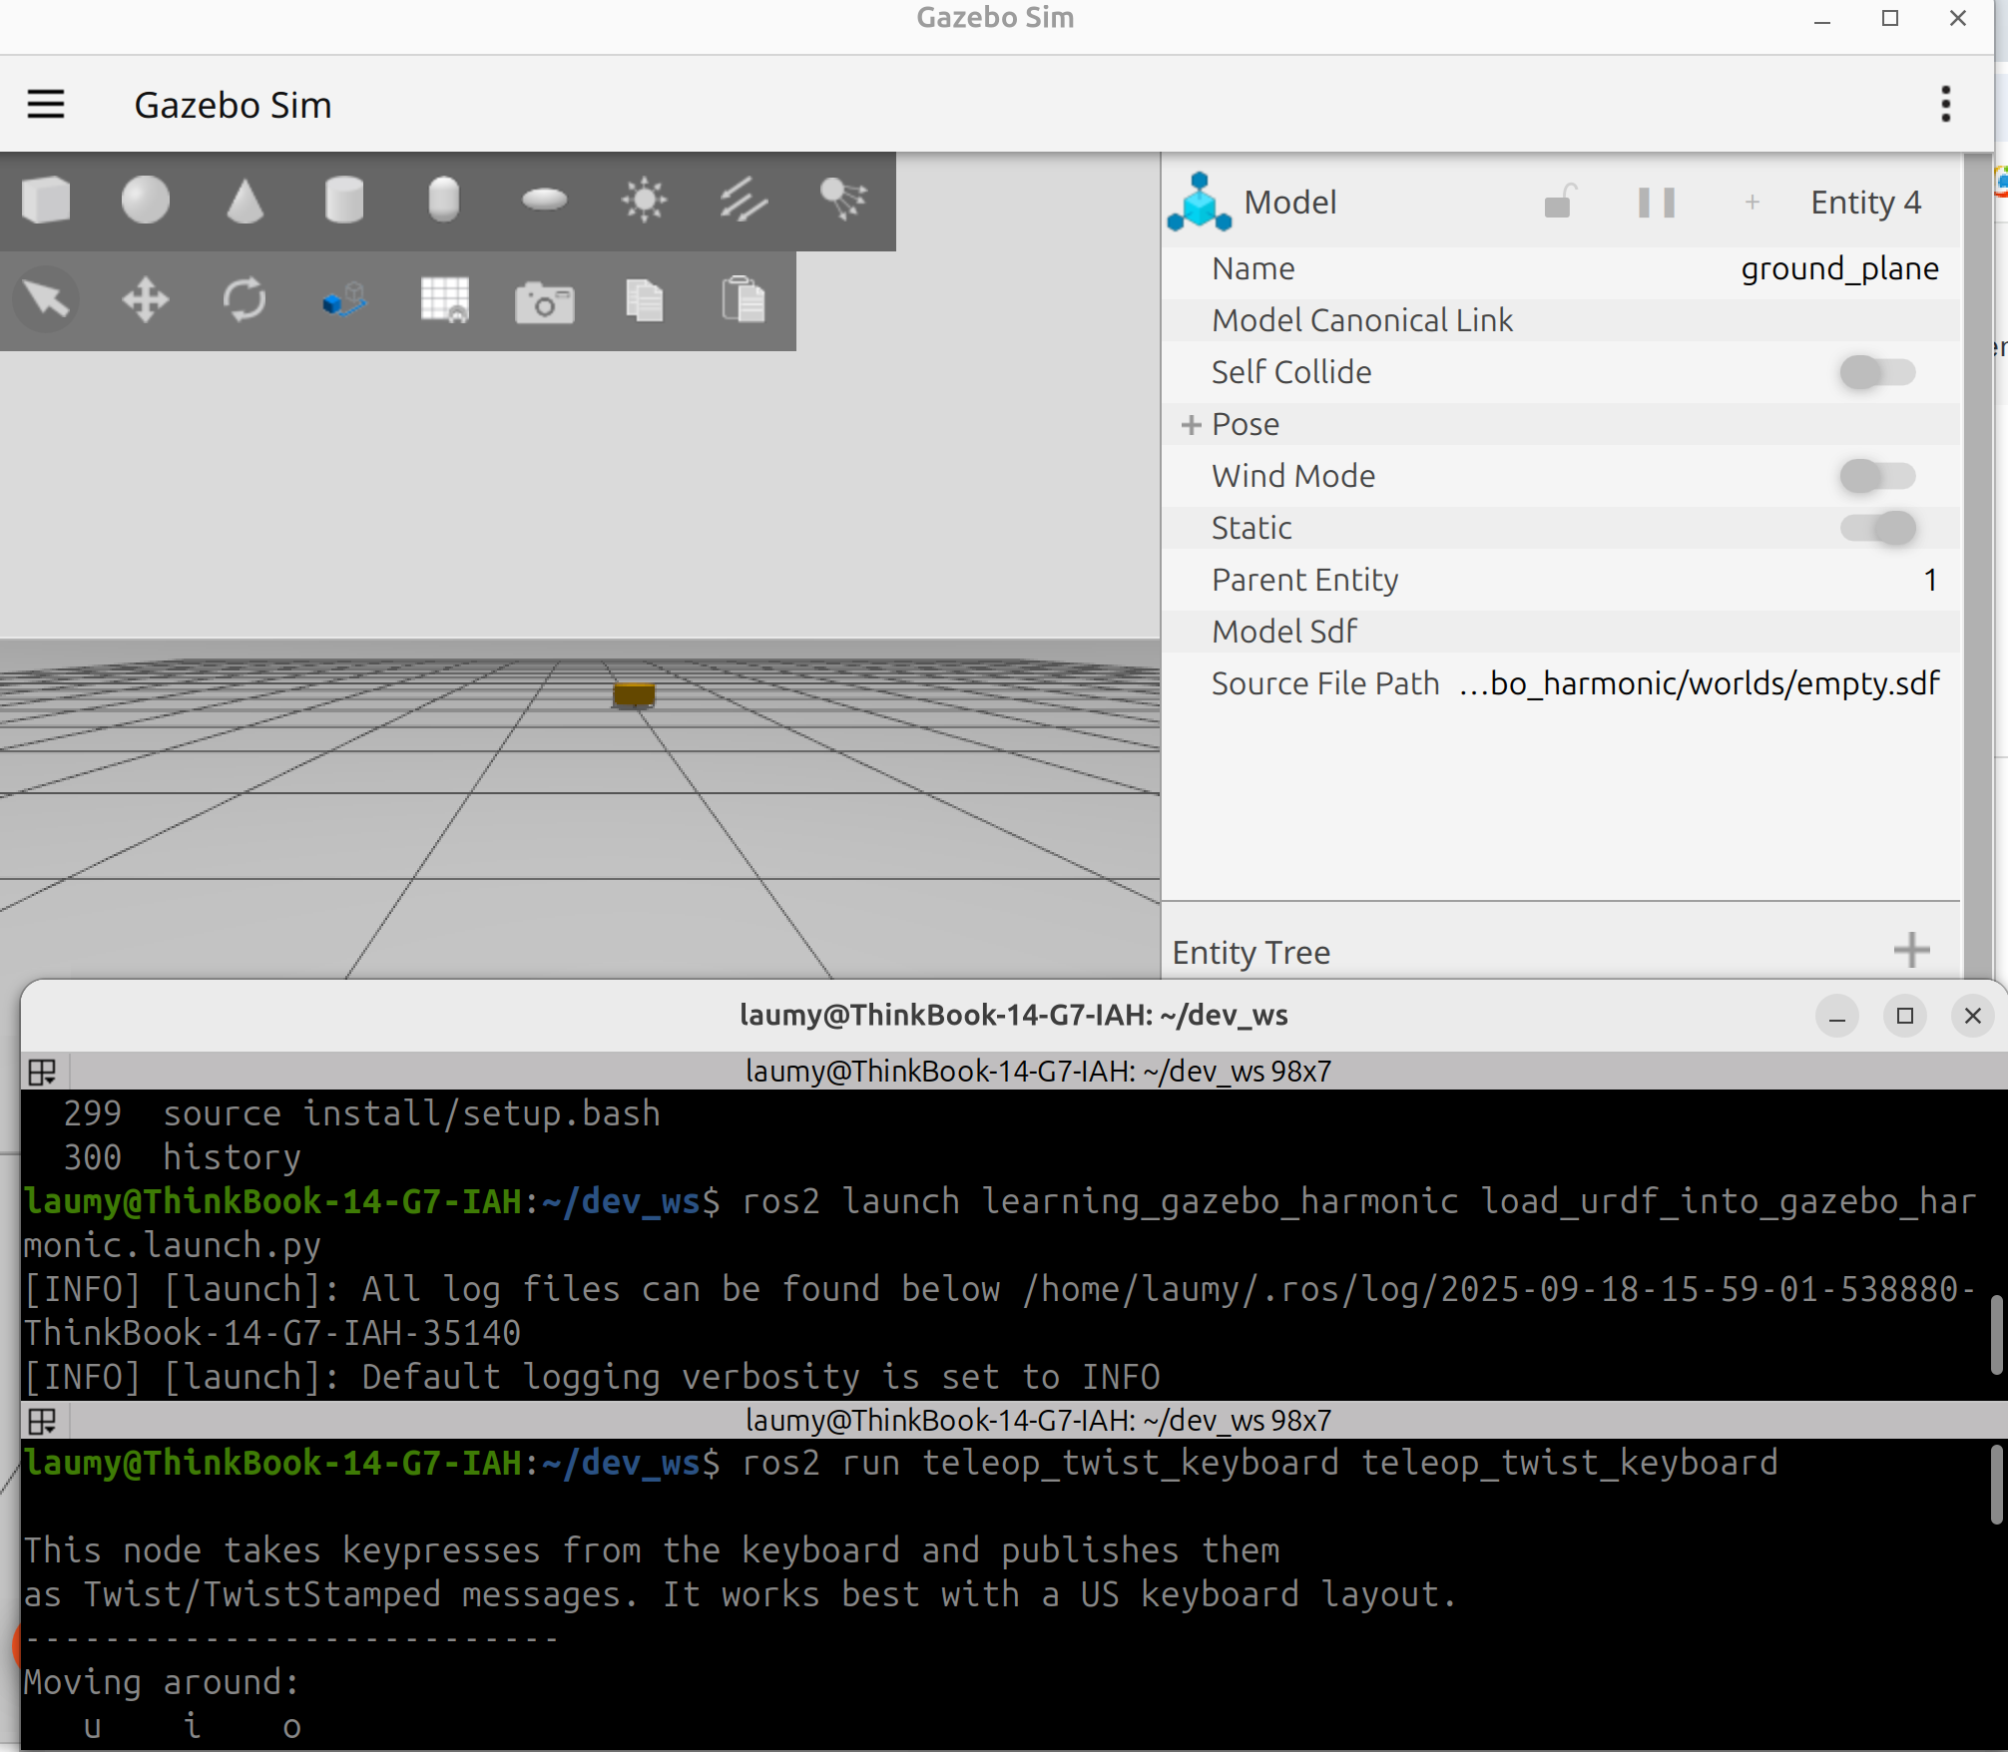Open the hamburger menu

[x=46, y=104]
